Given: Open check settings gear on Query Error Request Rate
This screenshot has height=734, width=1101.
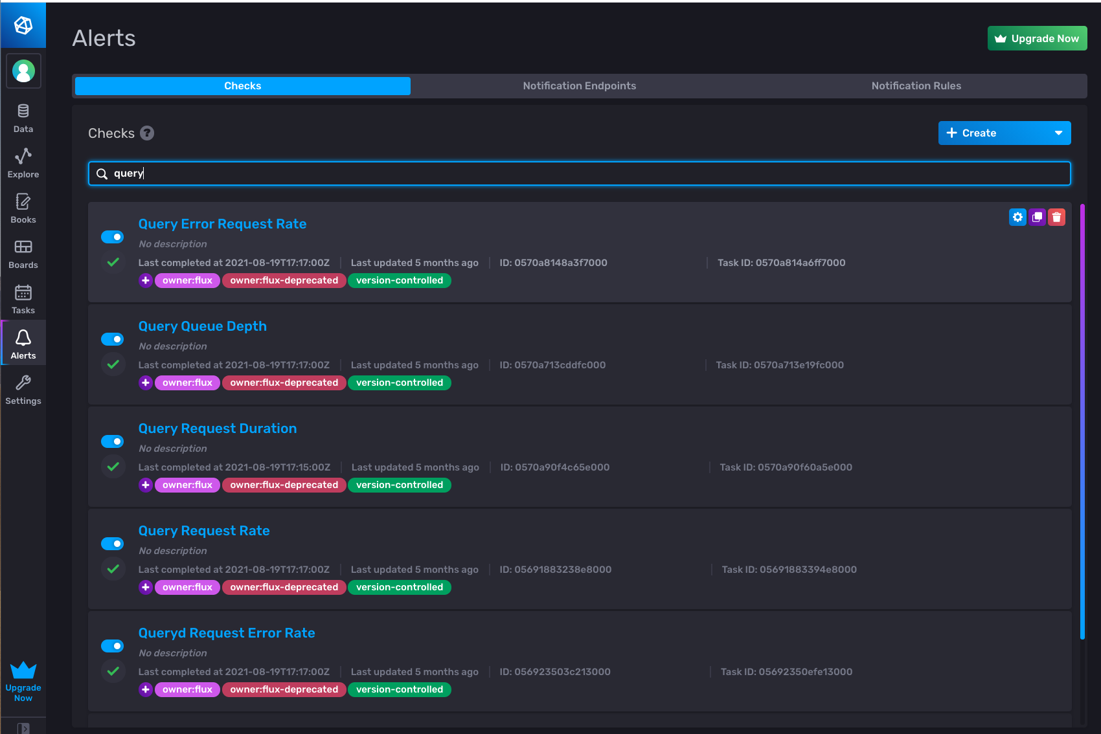Looking at the screenshot, I should coord(1017,217).
